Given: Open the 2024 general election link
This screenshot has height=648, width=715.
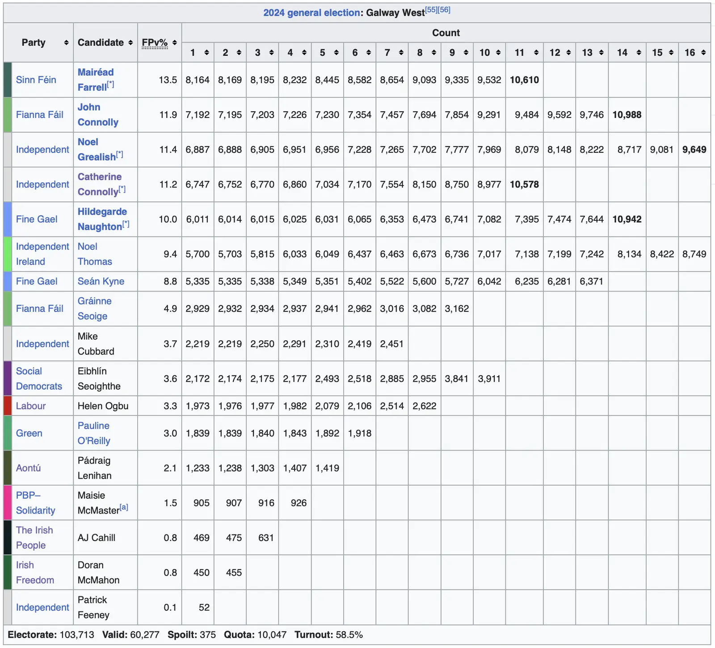Looking at the screenshot, I should click(x=311, y=13).
